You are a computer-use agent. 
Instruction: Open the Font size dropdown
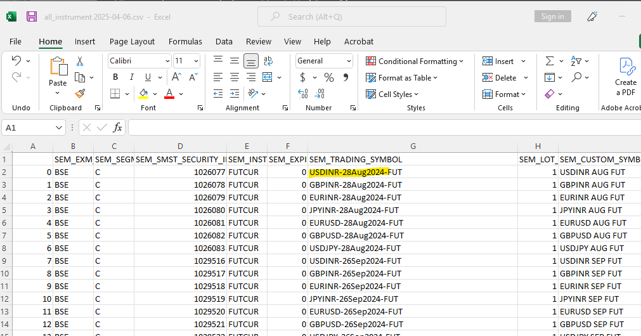pyautogui.click(x=196, y=61)
